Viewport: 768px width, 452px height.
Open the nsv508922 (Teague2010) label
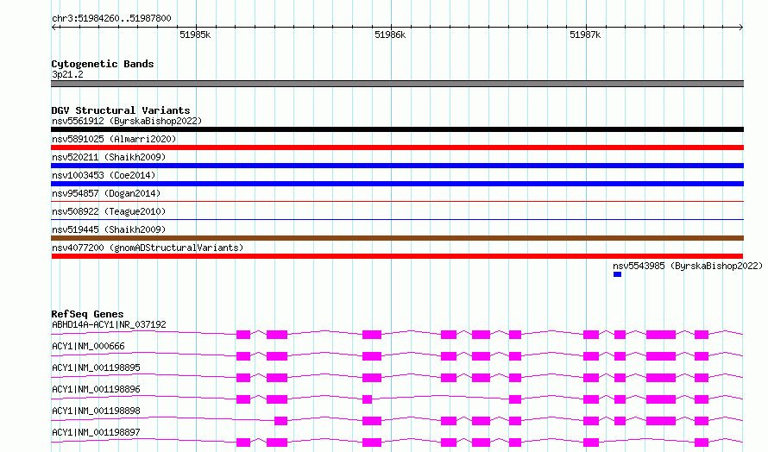(x=109, y=211)
